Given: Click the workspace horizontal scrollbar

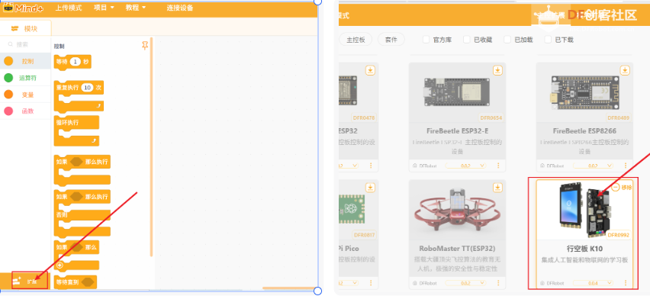Looking at the screenshot, I should 289,288.
